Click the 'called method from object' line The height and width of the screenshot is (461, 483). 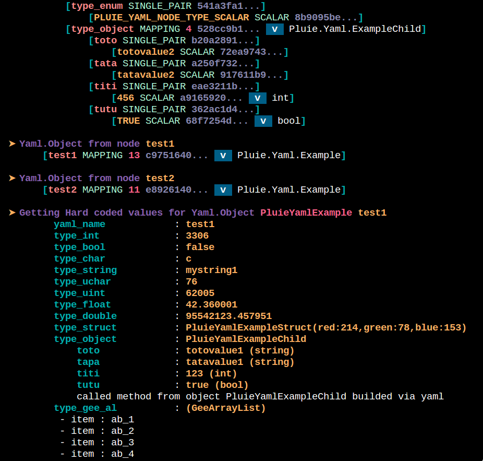(260, 397)
